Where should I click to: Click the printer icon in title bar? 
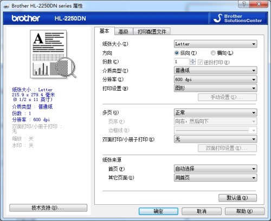point(7,6)
